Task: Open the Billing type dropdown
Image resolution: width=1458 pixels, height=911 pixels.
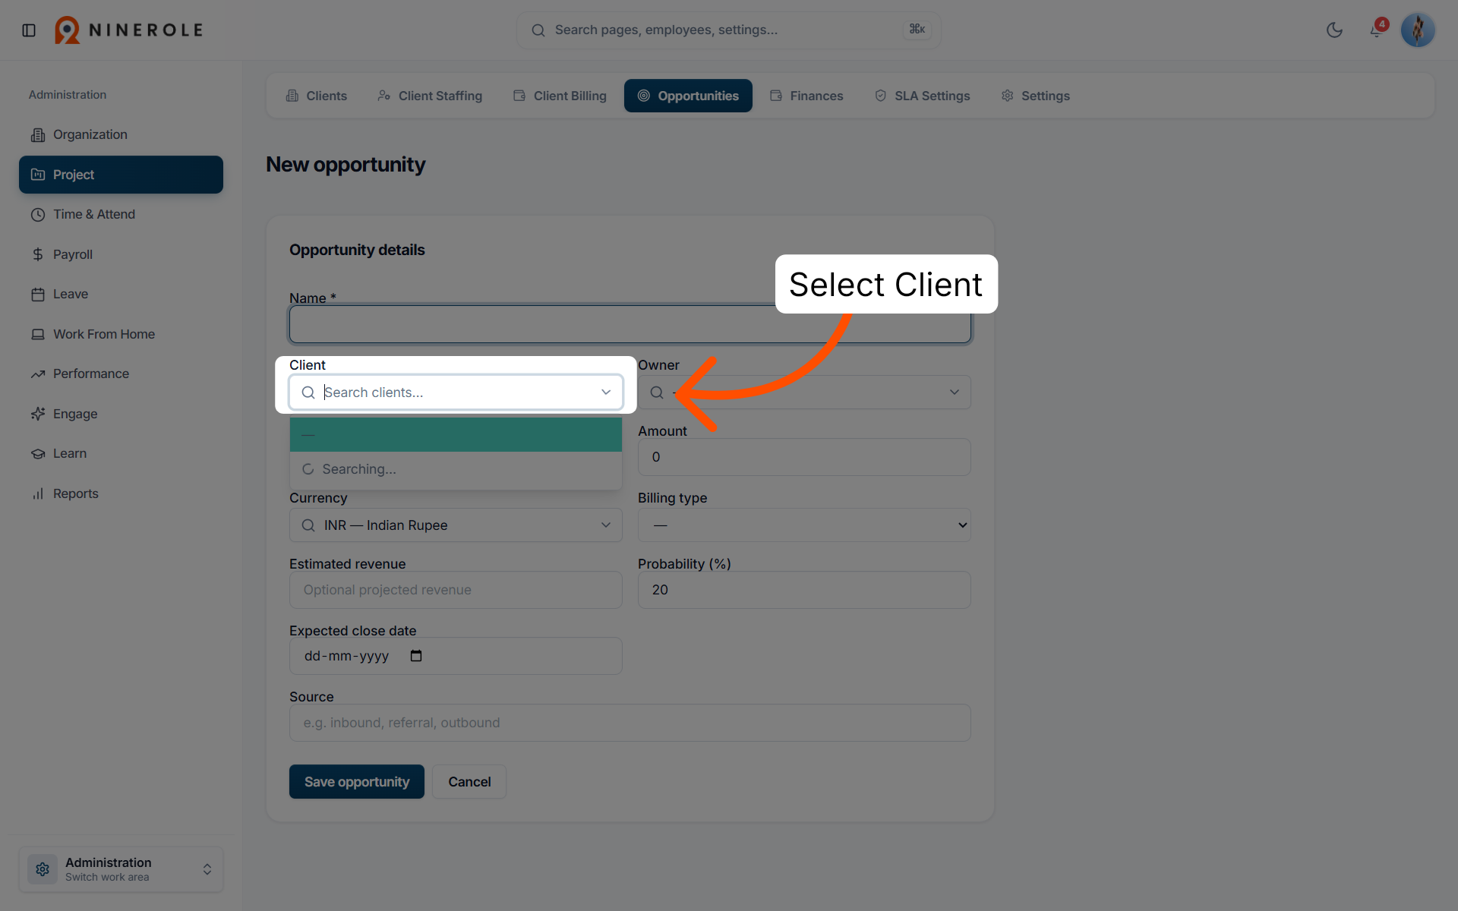Action: [x=804, y=525]
